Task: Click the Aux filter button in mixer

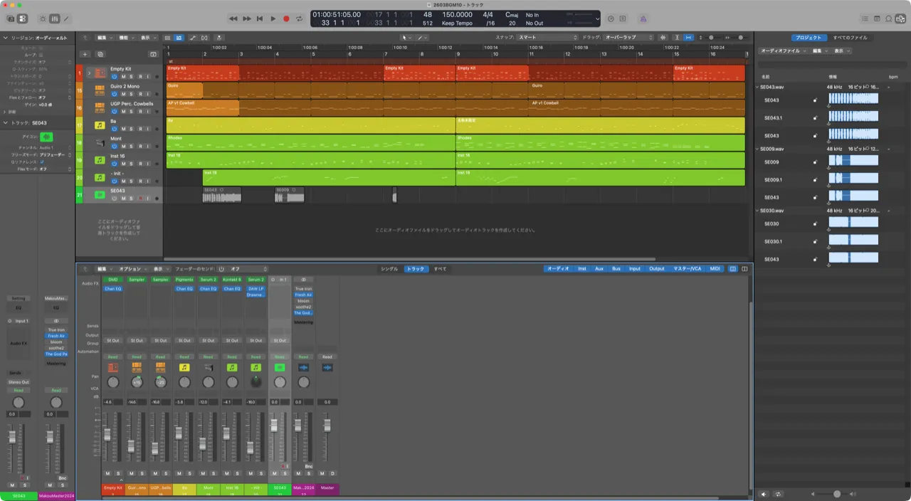Action: click(x=599, y=269)
